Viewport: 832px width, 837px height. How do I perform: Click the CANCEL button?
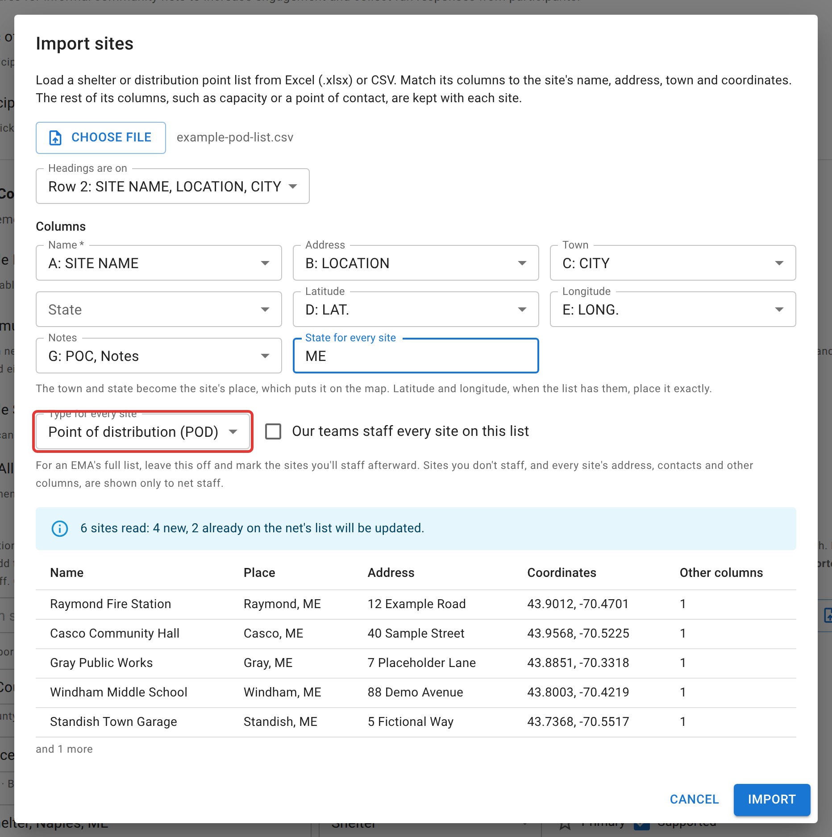coord(695,799)
